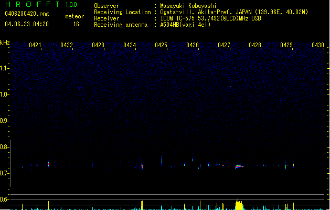Click the 0423 time marker
The image size is (330, 210).
point(98,45)
